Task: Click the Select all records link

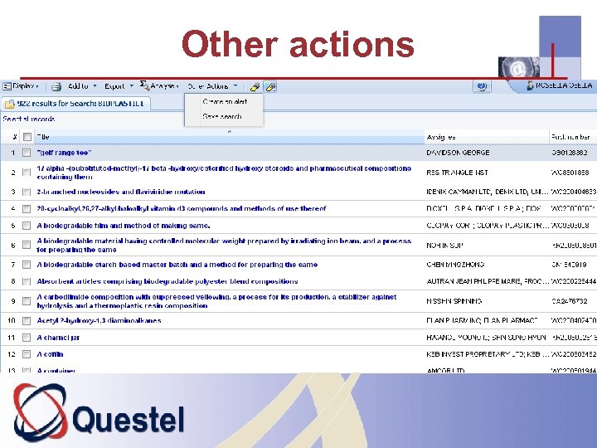Action: click(29, 119)
